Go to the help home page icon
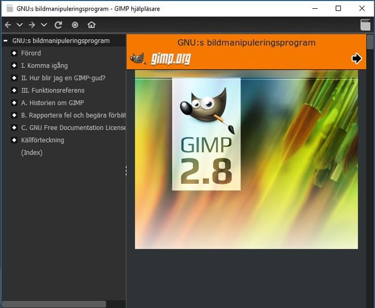 pyautogui.click(x=92, y=25)
